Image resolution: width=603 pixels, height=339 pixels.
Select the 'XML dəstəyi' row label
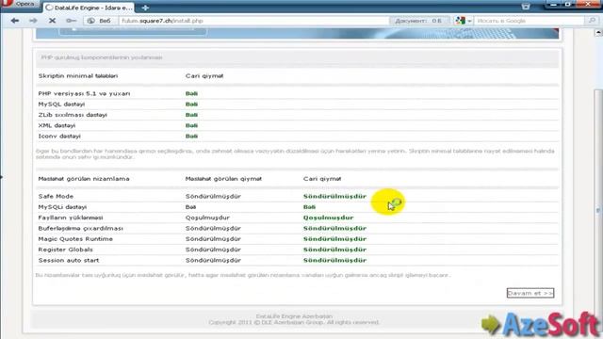point(57,125)
